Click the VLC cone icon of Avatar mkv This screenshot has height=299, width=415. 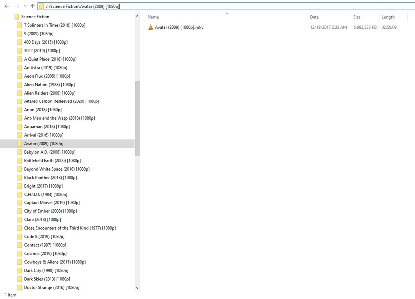pos(150,27)
